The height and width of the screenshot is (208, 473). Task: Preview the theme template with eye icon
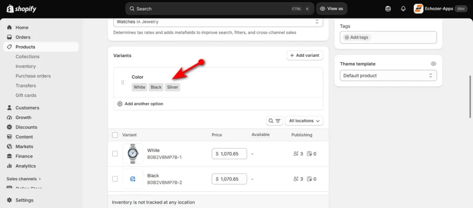tap(433, 64)
